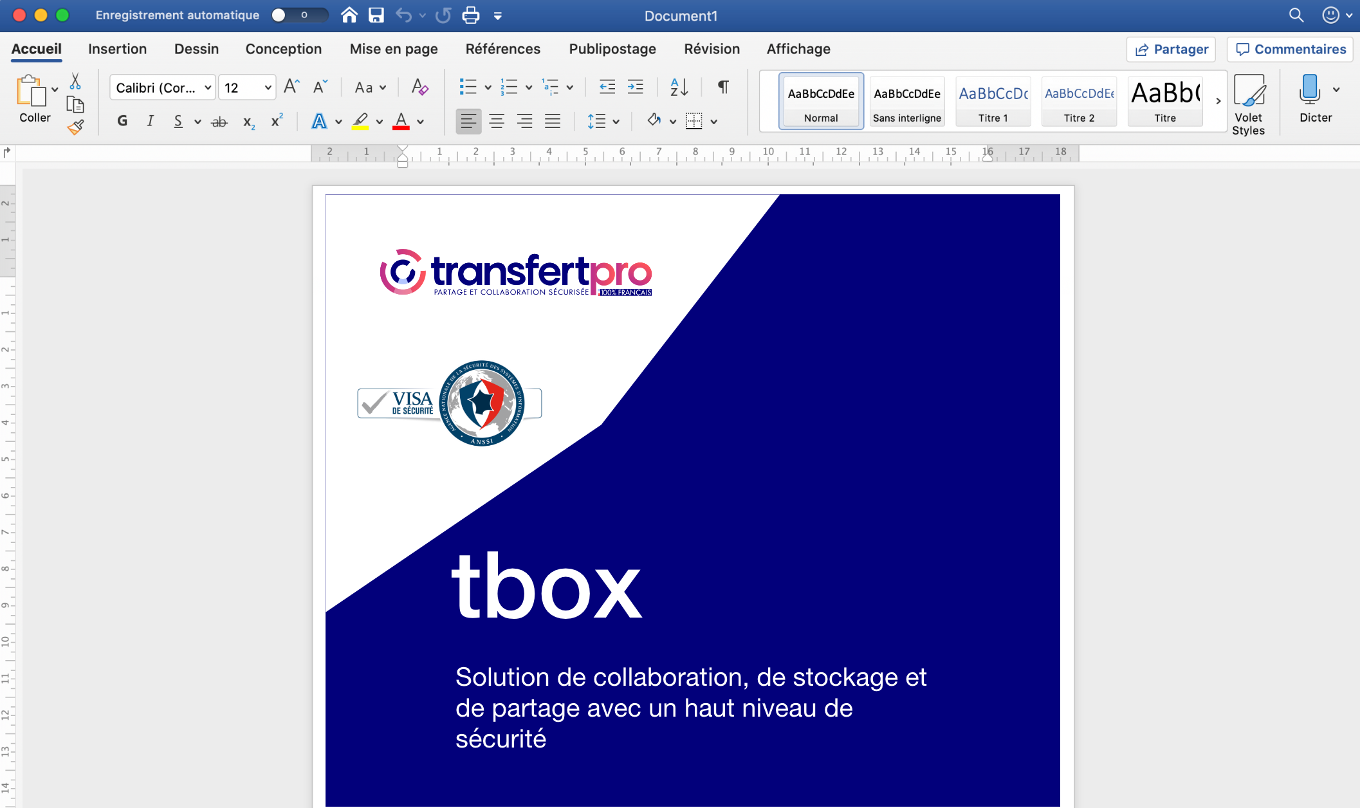The height and width of the screenshot is (808, 1360).
Task: Toggle Enregistrement automatique switch
Action: tap(299, 15)
